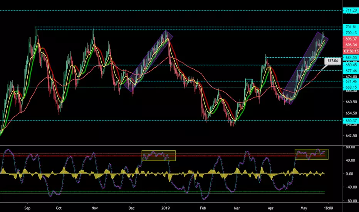
Task: Click the 677.64 callout label
Action: click(x=332, y=61)
